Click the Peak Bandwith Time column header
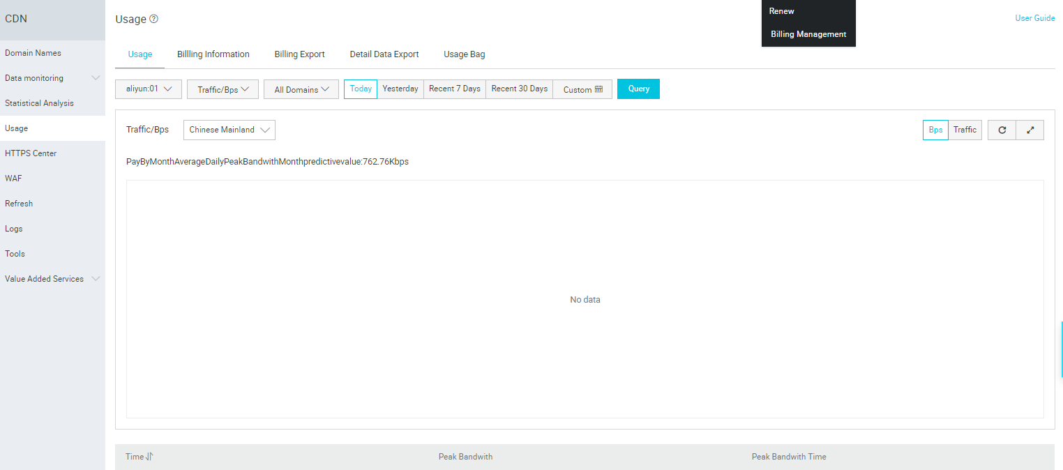 (789, 457)
